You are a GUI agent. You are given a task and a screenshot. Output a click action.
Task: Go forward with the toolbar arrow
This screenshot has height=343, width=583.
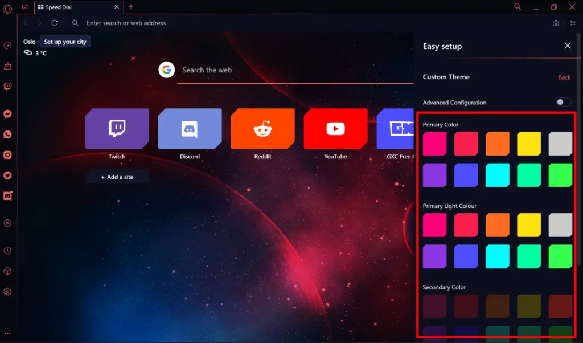[39, 23]
